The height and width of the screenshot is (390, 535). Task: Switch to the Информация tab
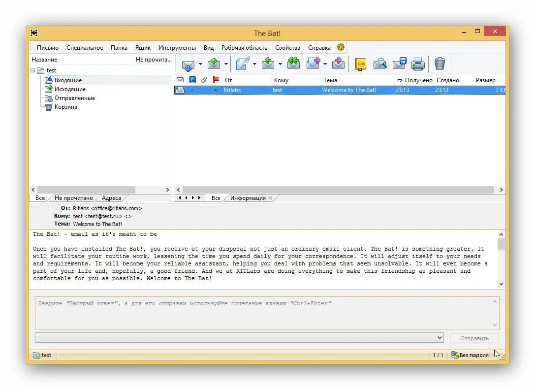[248, 198]
